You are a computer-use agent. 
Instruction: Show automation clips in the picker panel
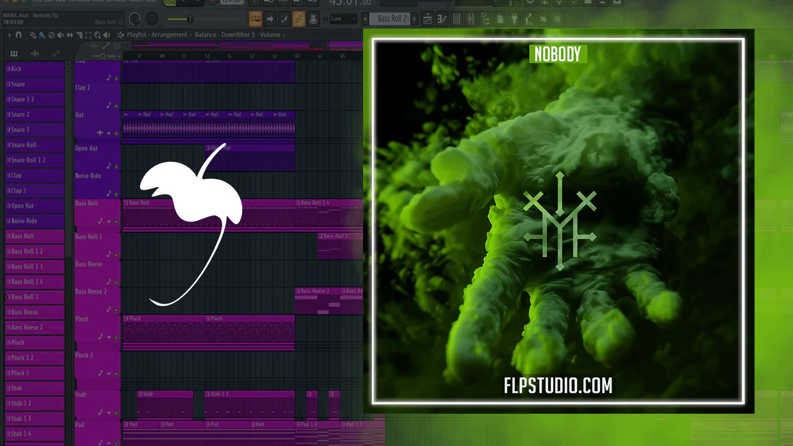tap(56, 54)
